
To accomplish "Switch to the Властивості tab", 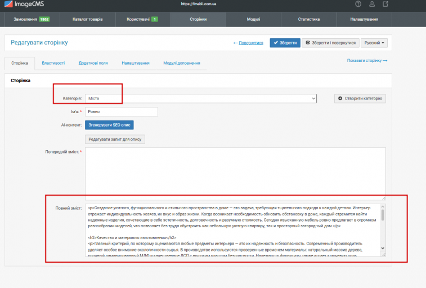I will tap(53, 63).
